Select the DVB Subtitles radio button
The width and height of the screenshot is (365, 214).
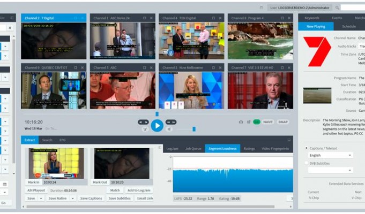click(x=307, y=163)
